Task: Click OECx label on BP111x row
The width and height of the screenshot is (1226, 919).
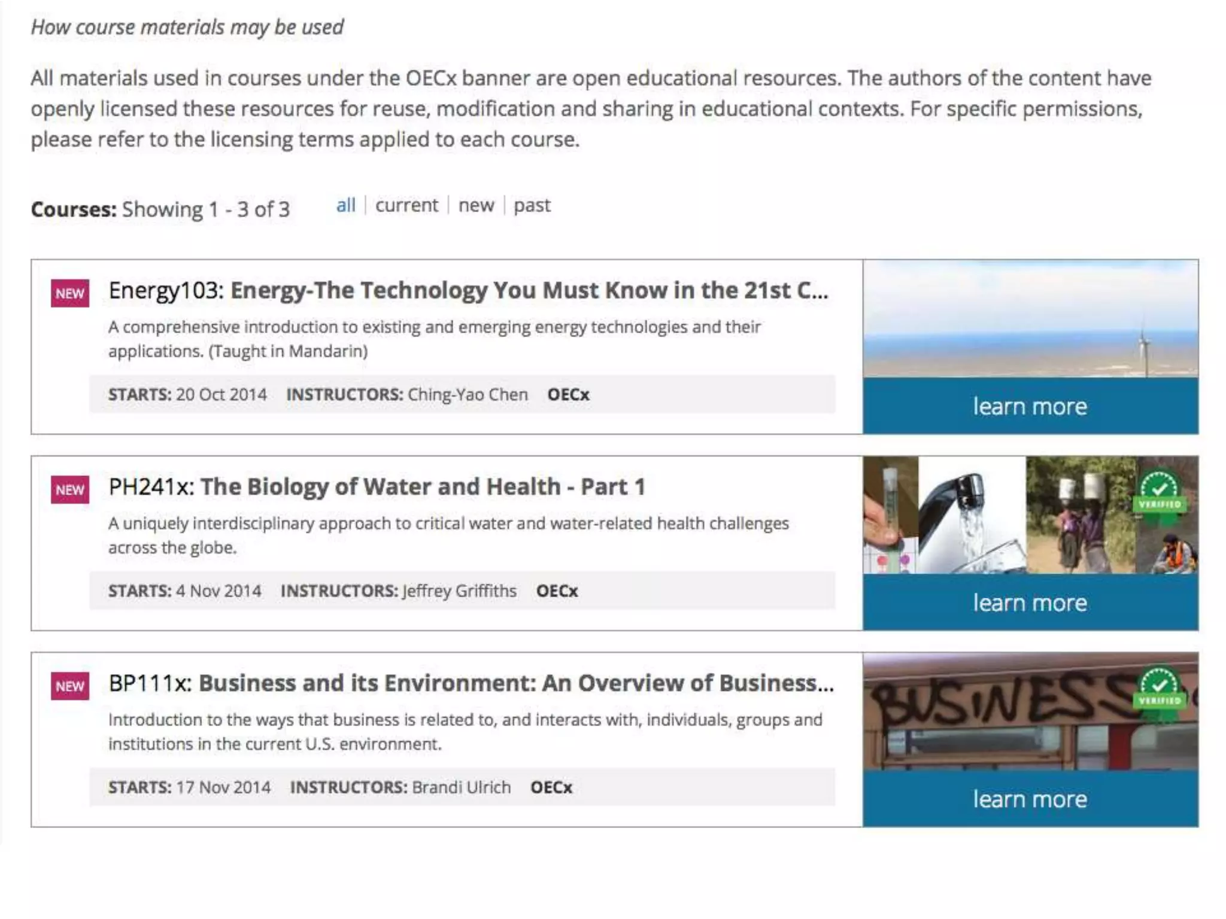Action: point(551,787)
